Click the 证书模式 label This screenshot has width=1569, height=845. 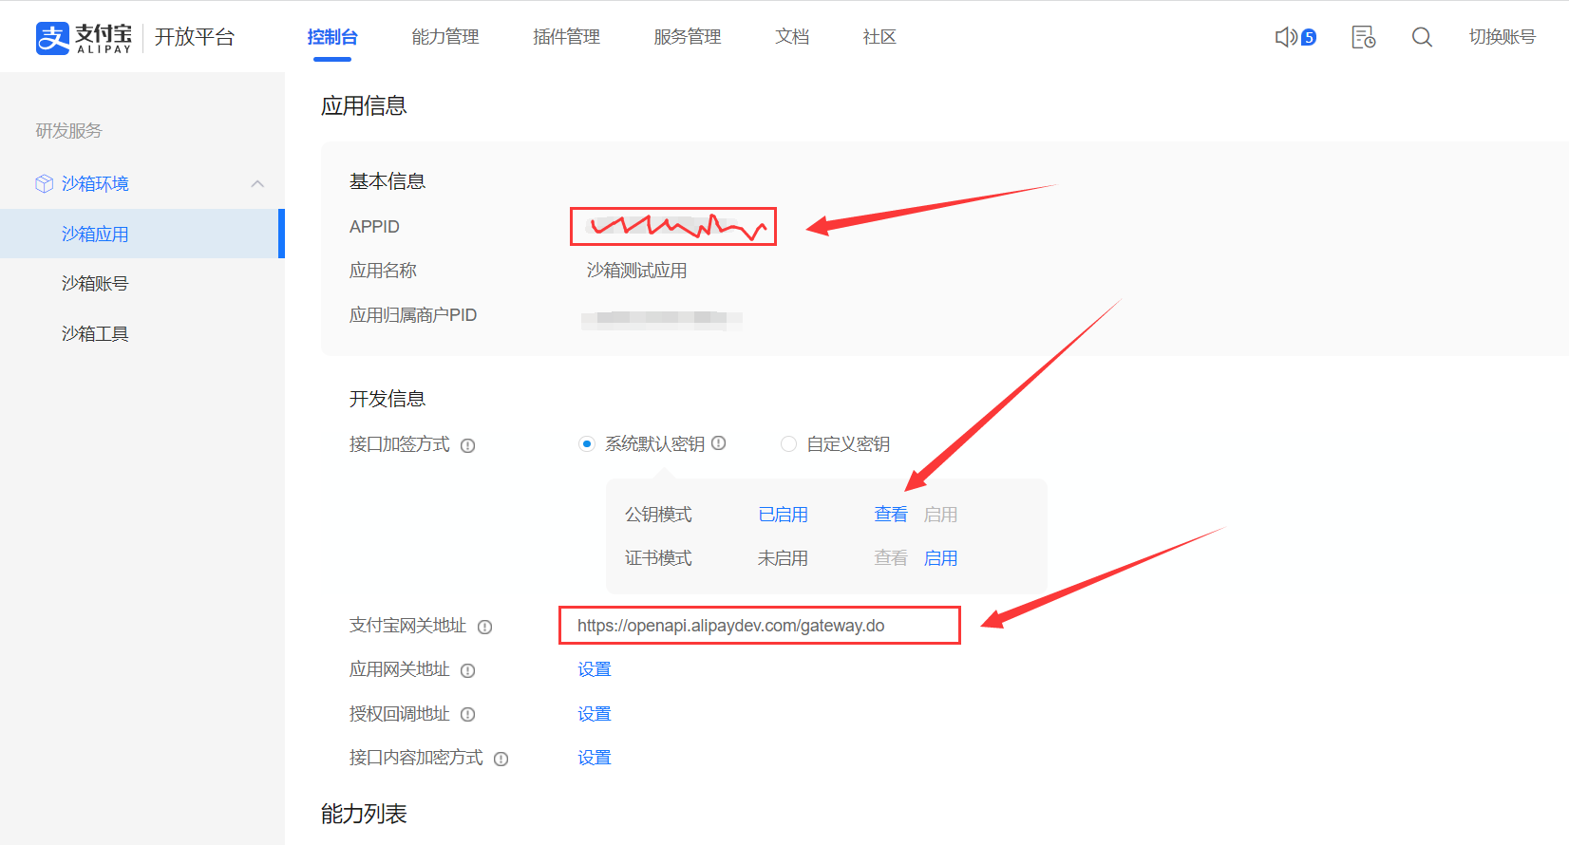pyautogui.click(x=658, y=558)
